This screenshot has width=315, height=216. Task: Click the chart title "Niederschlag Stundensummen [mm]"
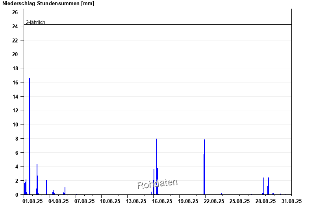[x=48, y=4]
